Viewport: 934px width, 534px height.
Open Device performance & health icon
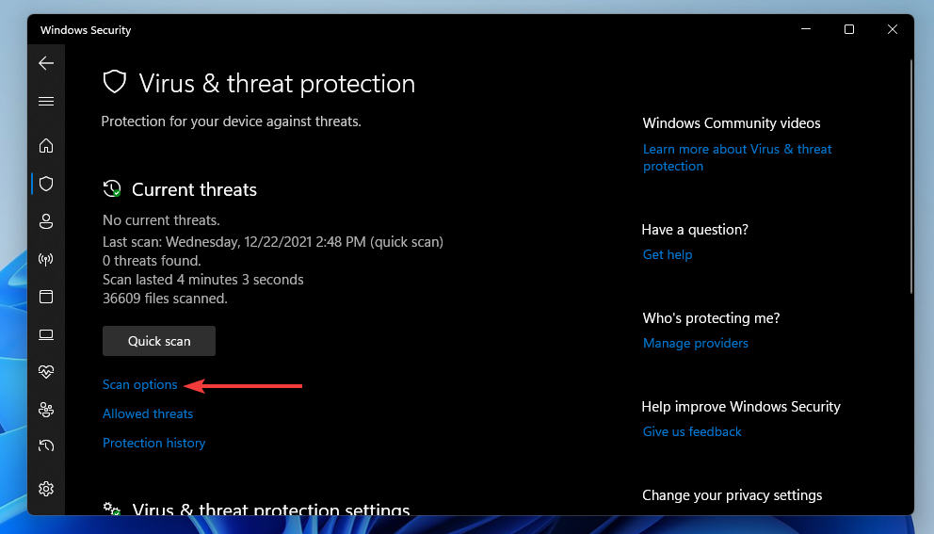point(46,372)
